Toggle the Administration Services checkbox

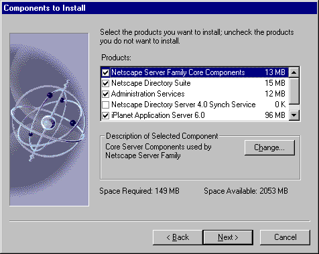click(105, 94)
